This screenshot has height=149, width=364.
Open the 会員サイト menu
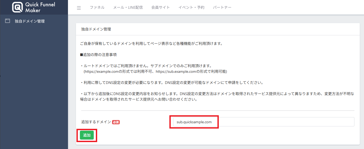161,7
